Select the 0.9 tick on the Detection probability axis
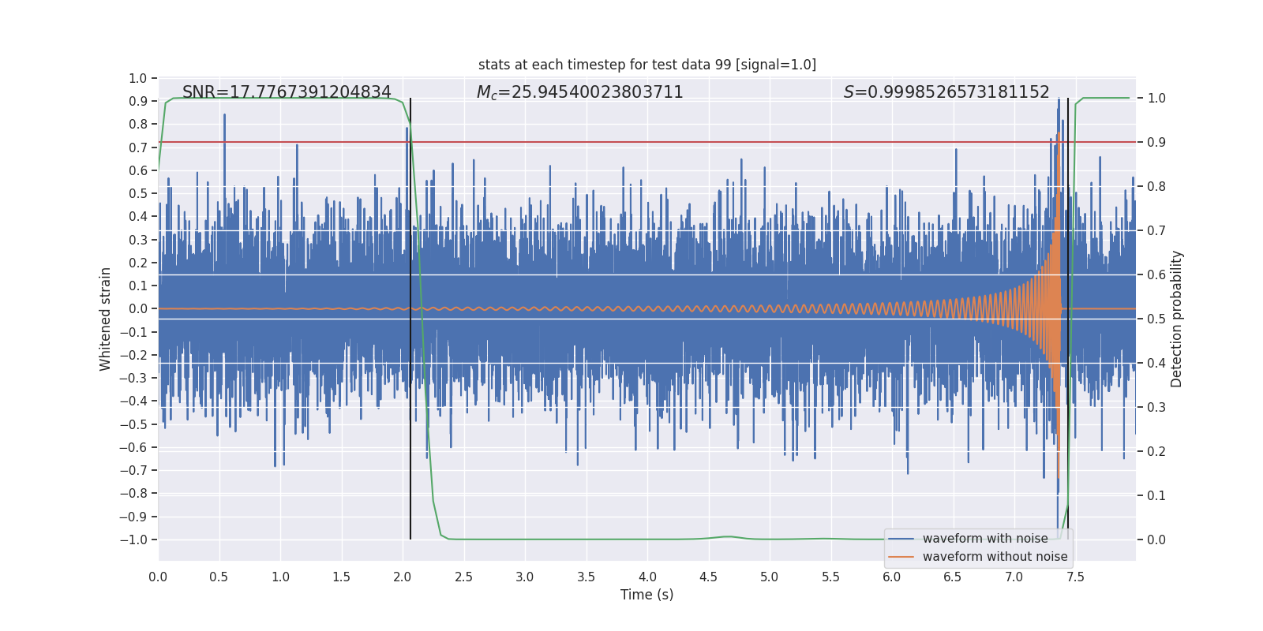Image resolution: width=1263 pixels, height=631 pixels. tap(1156, 143)
